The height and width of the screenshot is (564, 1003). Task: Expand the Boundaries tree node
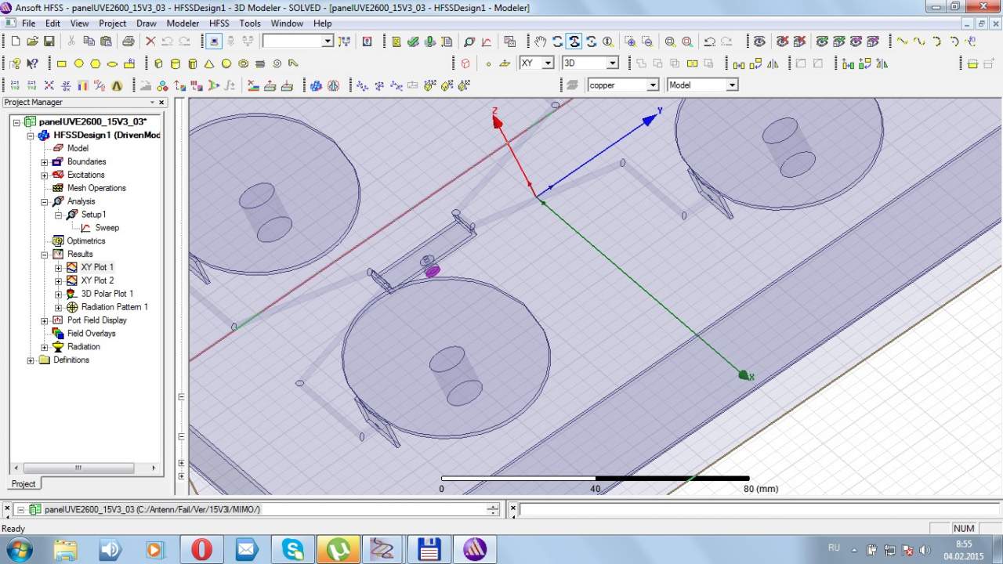coord(45,162)
